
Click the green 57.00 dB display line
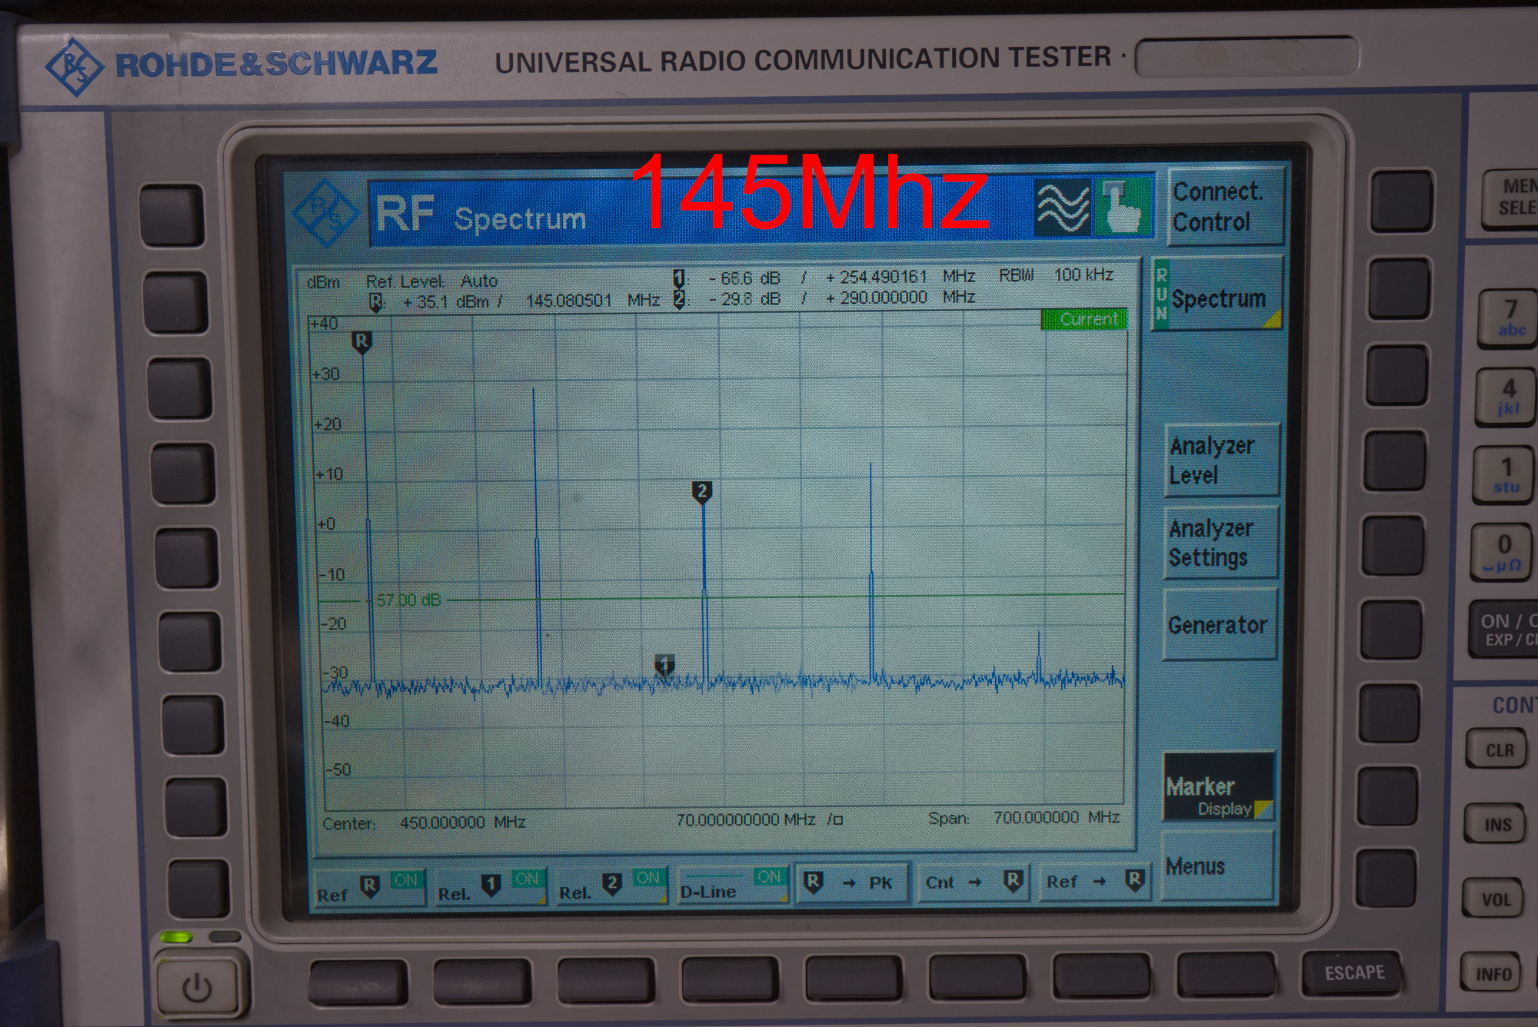pos(408,600)
